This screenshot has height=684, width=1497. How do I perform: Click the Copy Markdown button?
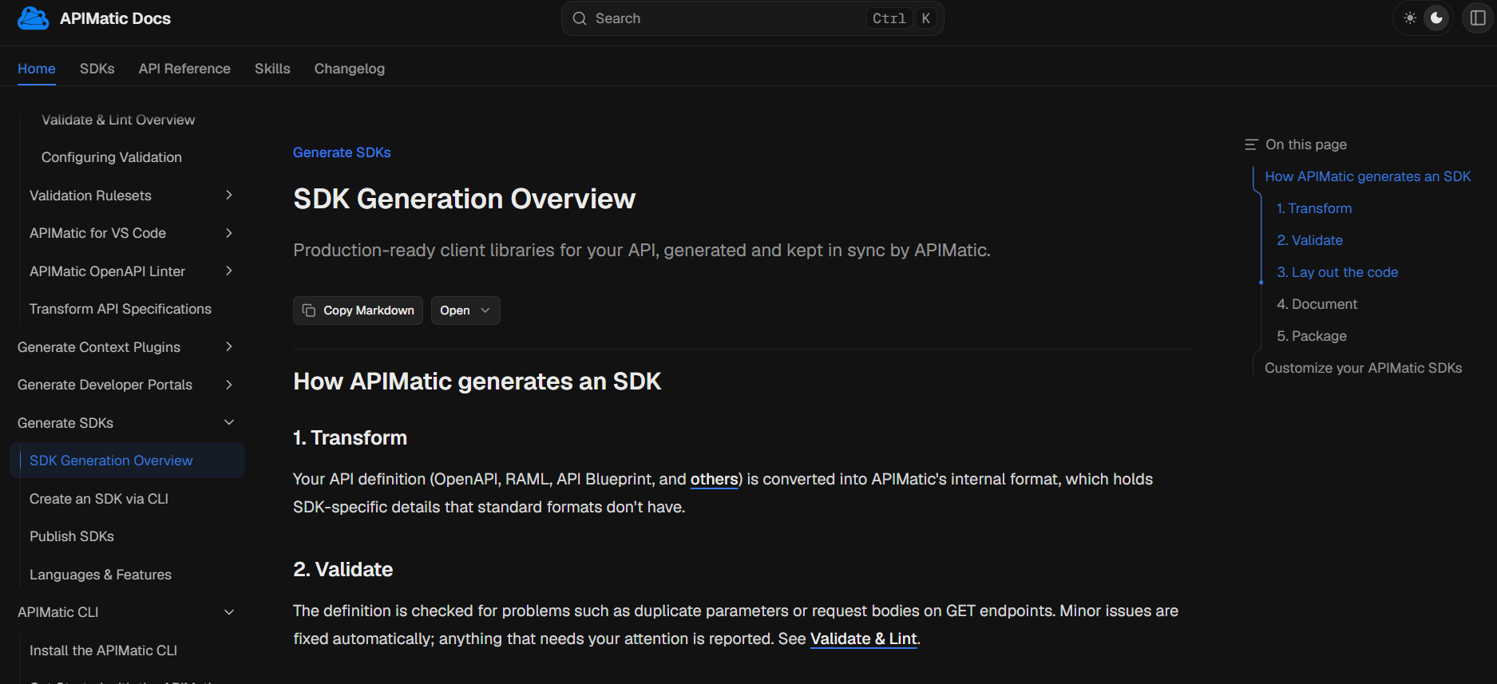click(358, 310)
